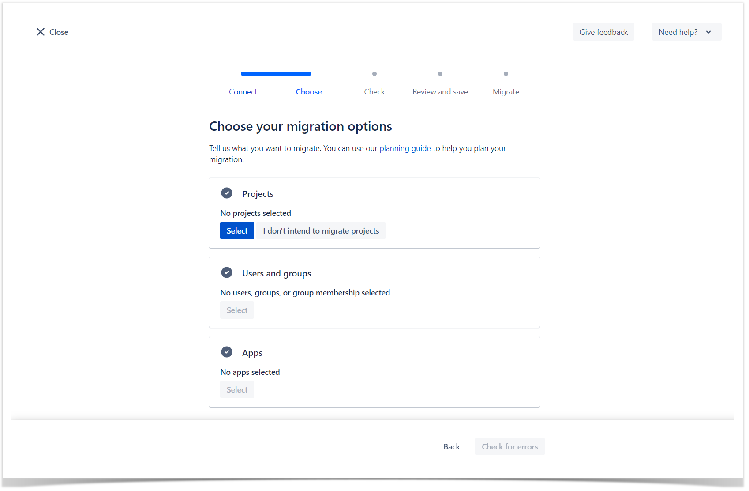This screenshot has width=749, height=491.
Task: Open the planning guide link
Action: [x=405, y=148]
